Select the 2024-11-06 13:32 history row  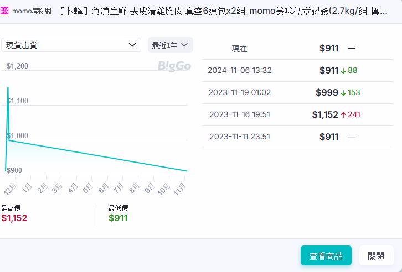coord(297,71)
